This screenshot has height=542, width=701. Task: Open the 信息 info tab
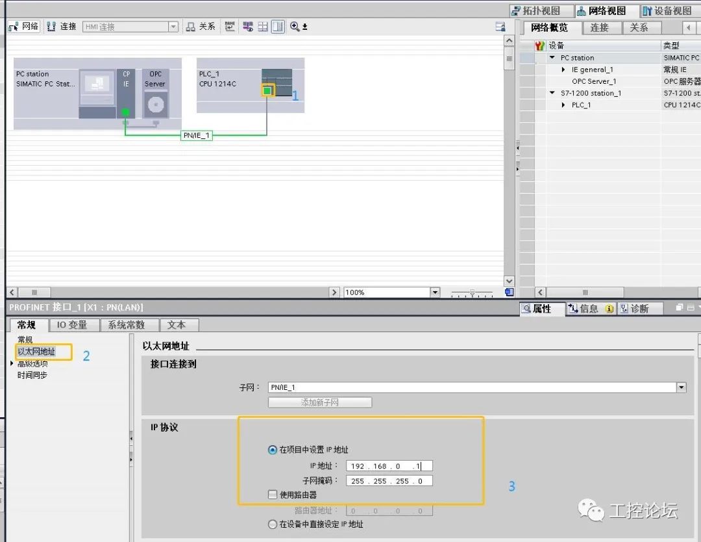click(x=591, y=309)
